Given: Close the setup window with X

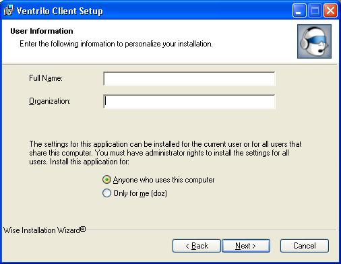Looking at the screenshot, I should [x=330, y=11].
